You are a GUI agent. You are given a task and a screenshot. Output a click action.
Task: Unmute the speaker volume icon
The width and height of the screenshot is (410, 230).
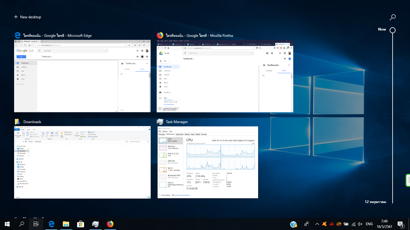(x=360, y=224)
